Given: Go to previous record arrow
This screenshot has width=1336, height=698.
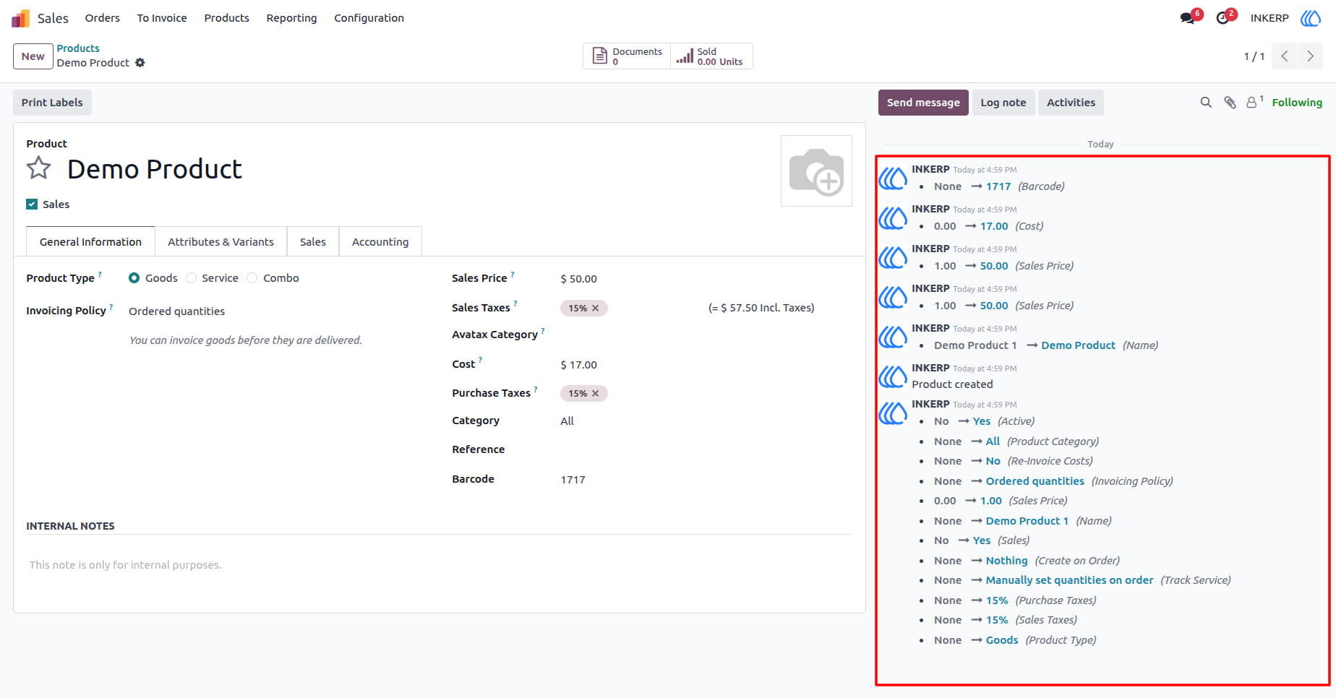Looking at the screenshot, I should (x=1285, y=56).
